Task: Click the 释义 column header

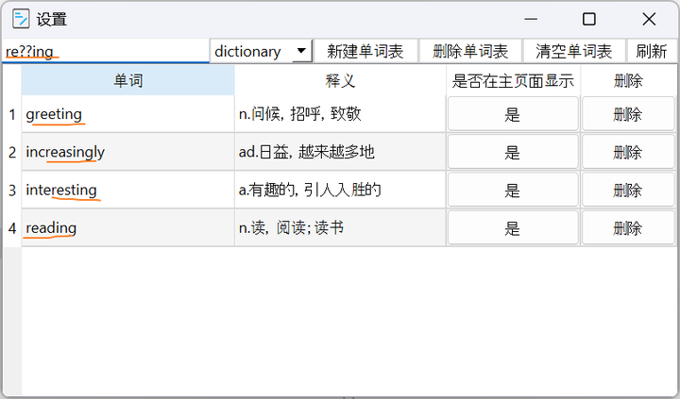Action: [340, 81]
